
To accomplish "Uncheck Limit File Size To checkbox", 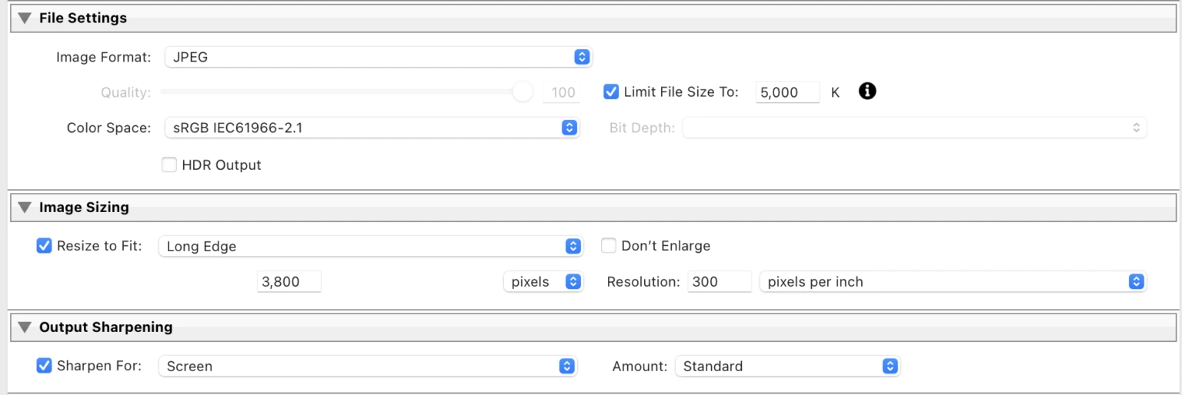I will (611, 92).
